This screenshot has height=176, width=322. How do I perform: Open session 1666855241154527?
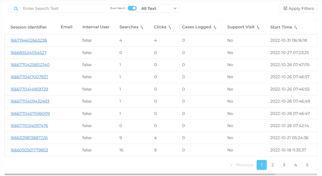click(28, 52)
